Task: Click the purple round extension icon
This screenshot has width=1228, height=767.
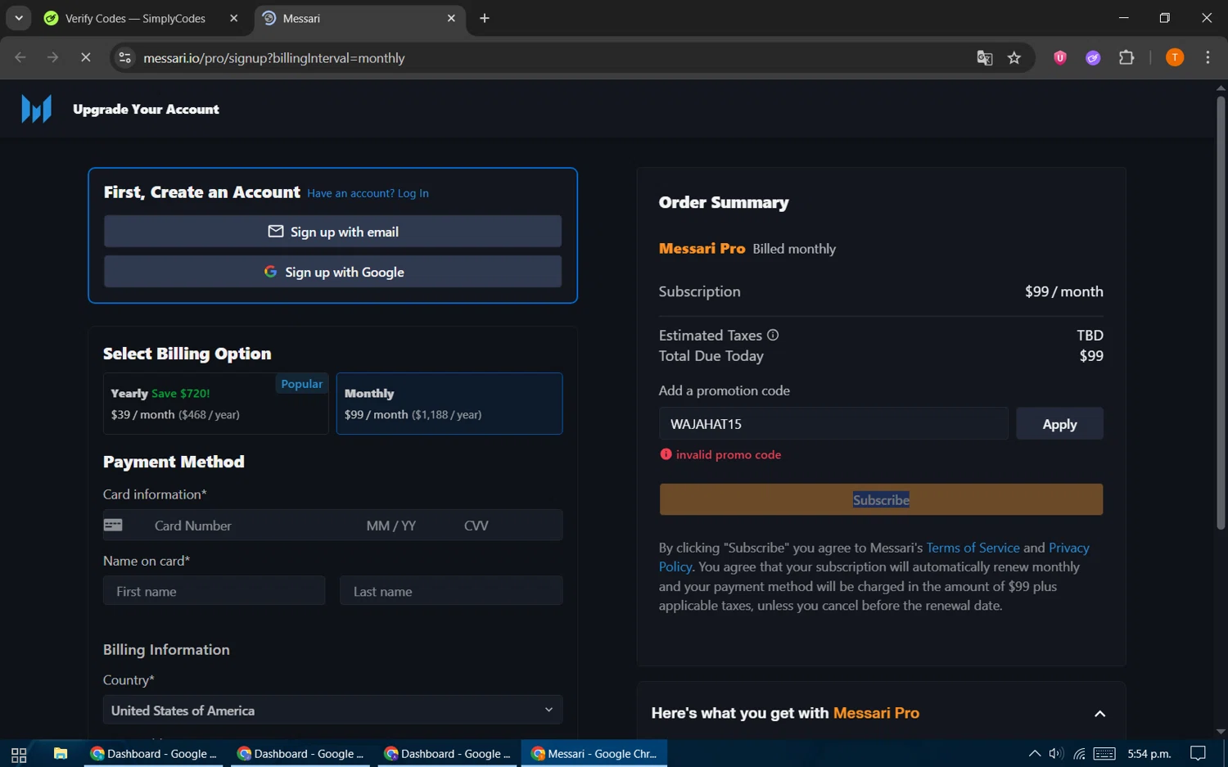Action: pyautogui.click(x=1093, y=57)
